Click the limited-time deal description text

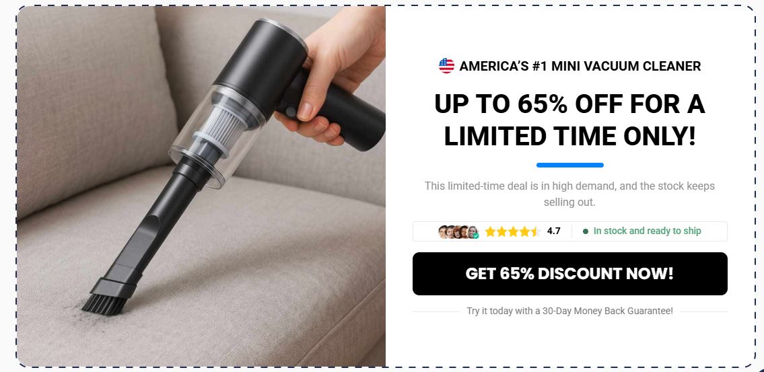point(569,194)
